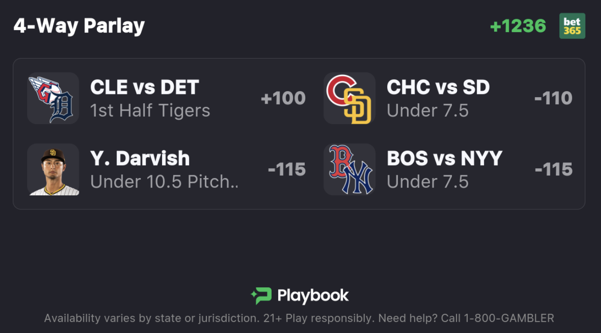Select the -110 odds for CHC vs SD
The width and height of the screenshot is (601, 333).
pos(553,98)
